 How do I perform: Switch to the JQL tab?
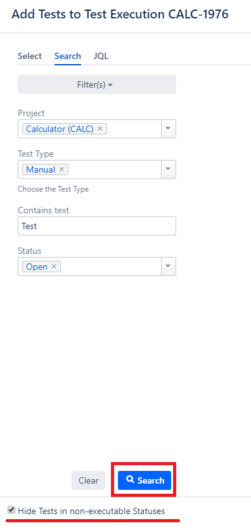click(101, 56)
